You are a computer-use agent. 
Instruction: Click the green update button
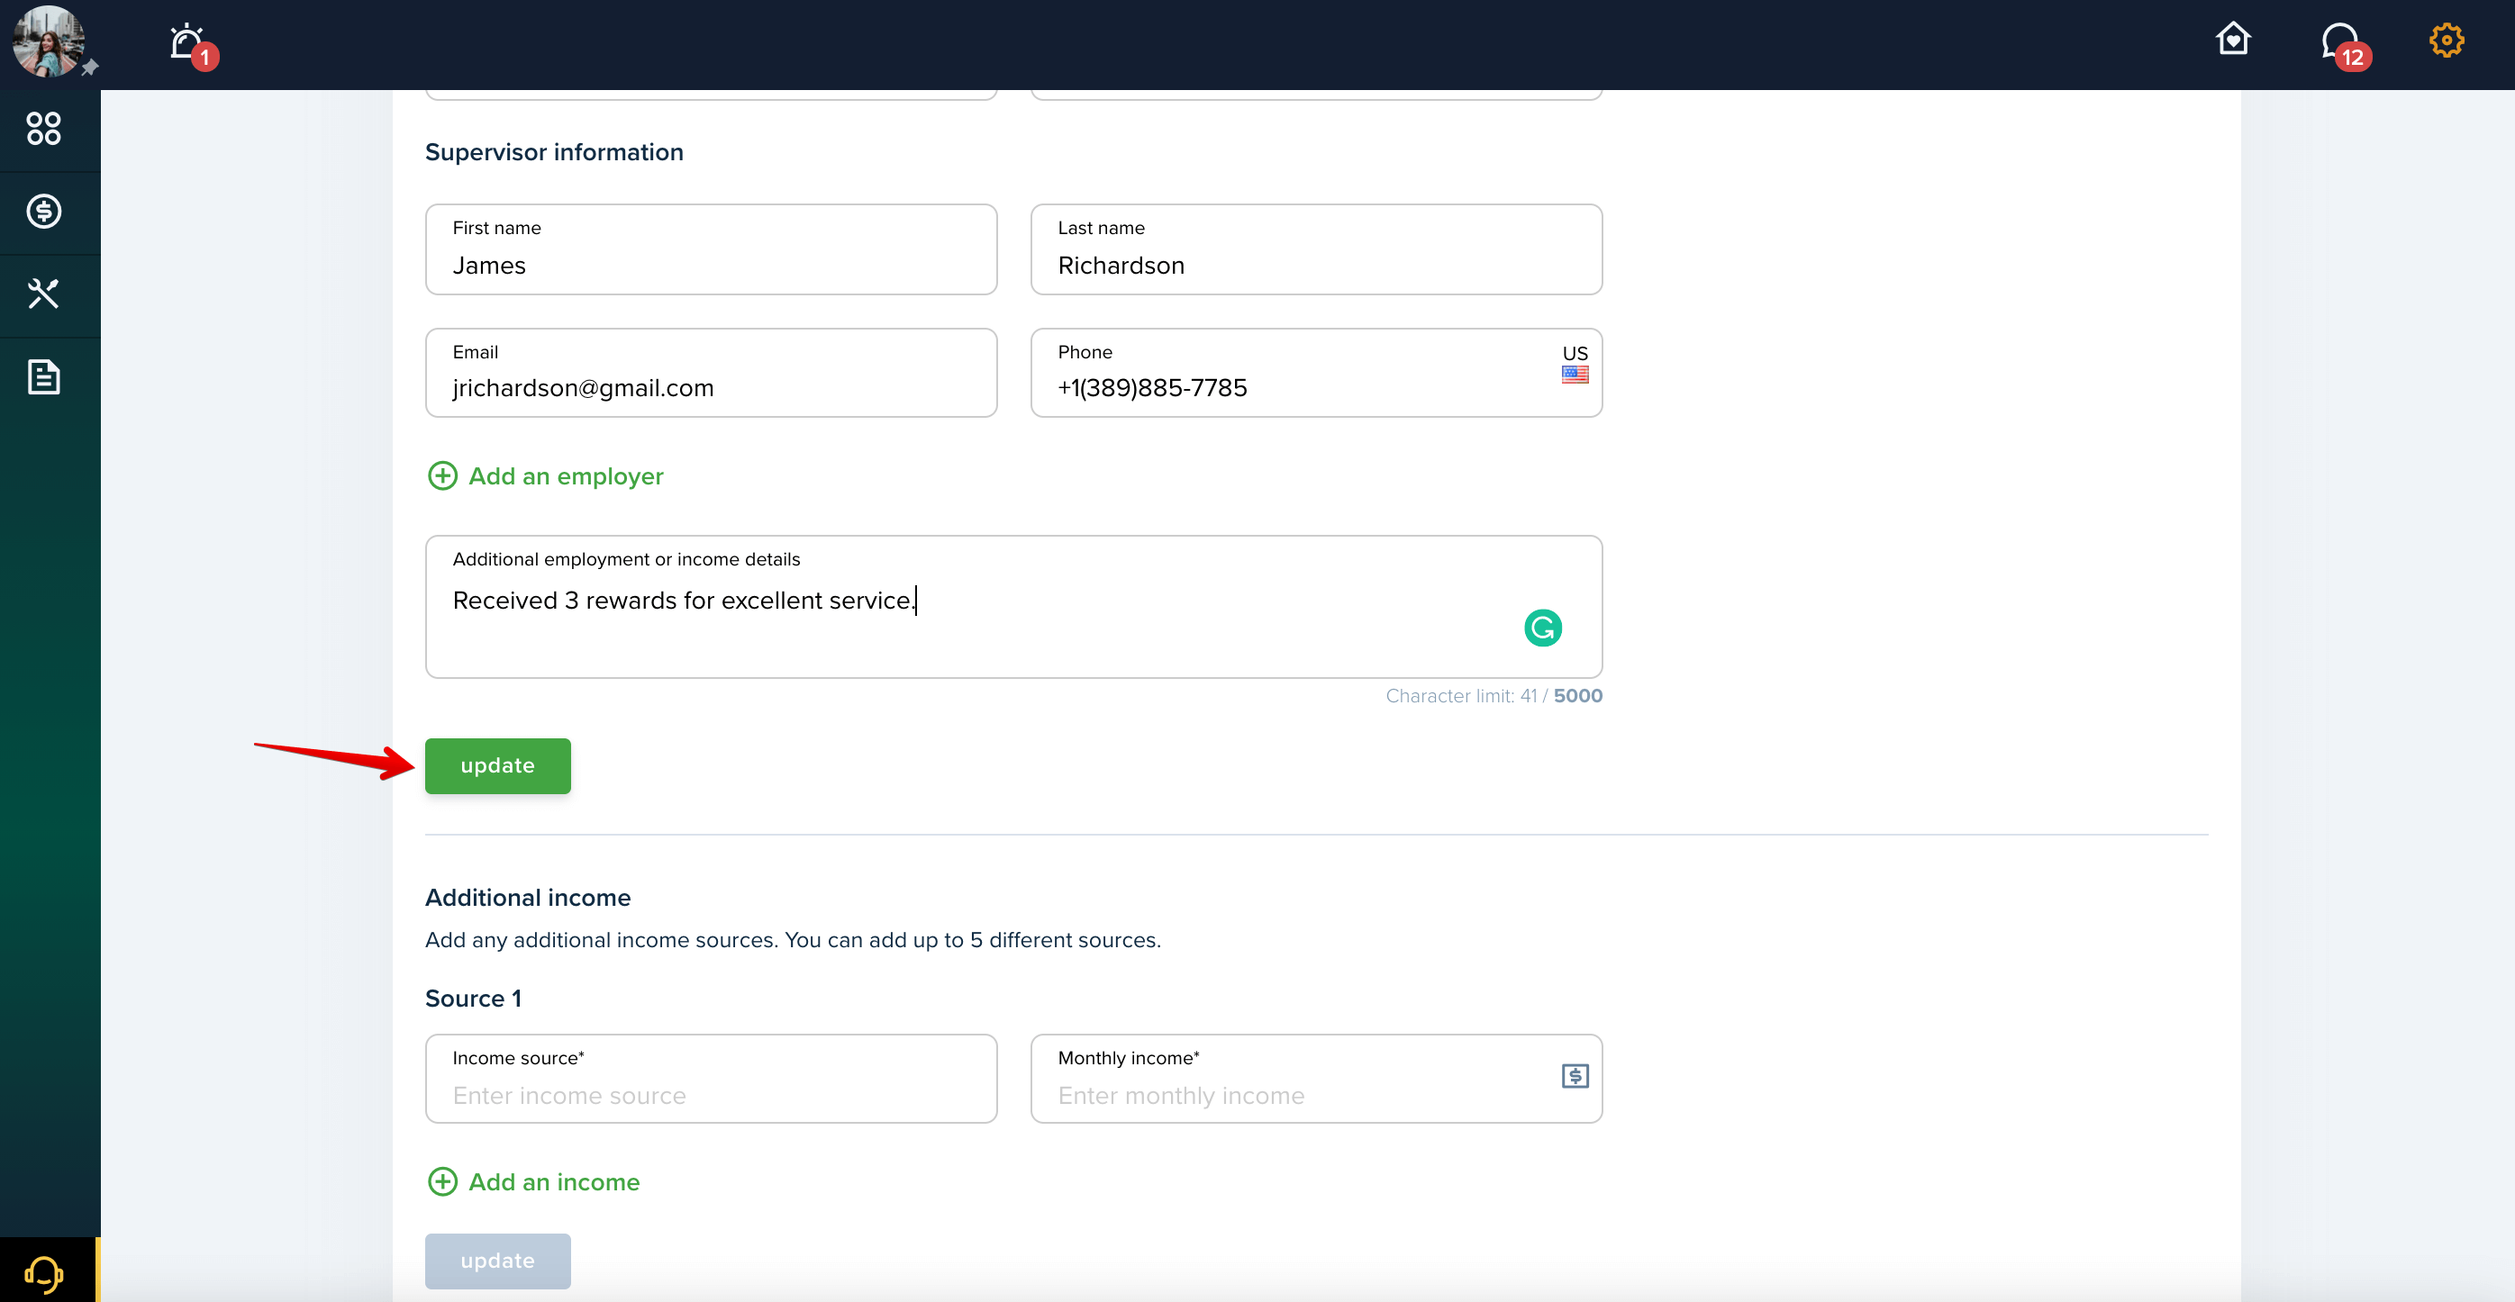498,766
